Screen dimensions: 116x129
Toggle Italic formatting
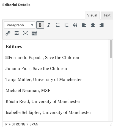click(x=49, y=25)
